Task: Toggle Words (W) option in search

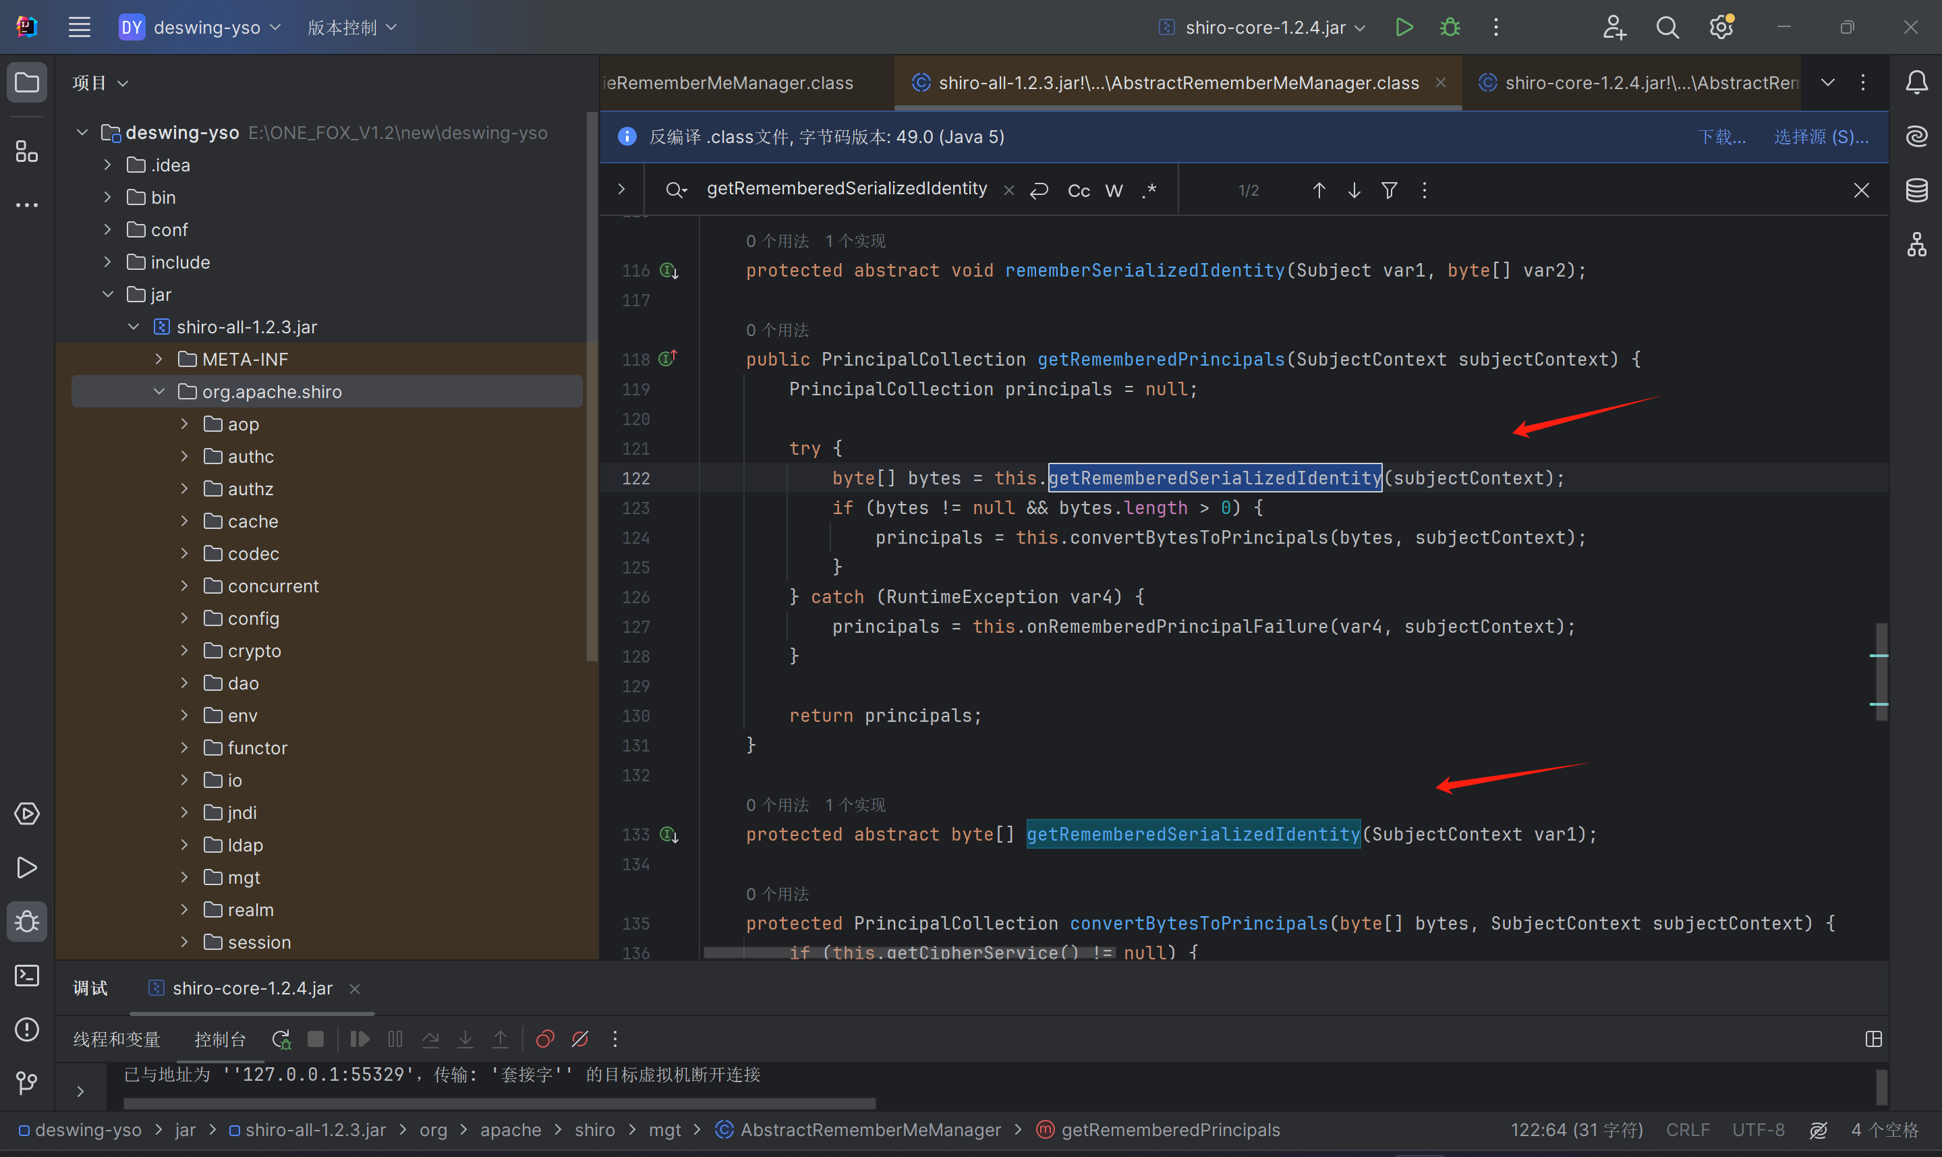Action: [1114, 191]
